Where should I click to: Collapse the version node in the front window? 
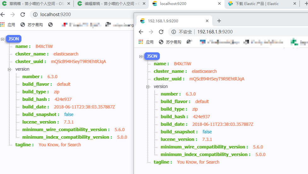coord(148,87)
